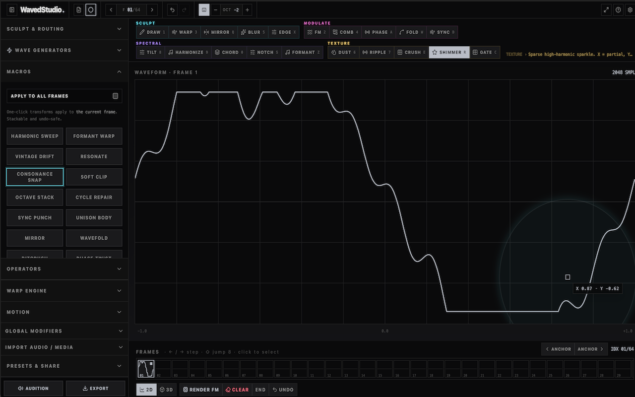Viewport: 635px width, 397px height.
Task: Expand the Sculpt & Routing section
Action: pos(64,29)
